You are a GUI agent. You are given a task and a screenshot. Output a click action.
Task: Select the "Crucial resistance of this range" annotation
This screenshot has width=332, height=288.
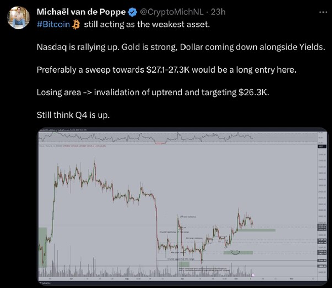tap(174, 232)
